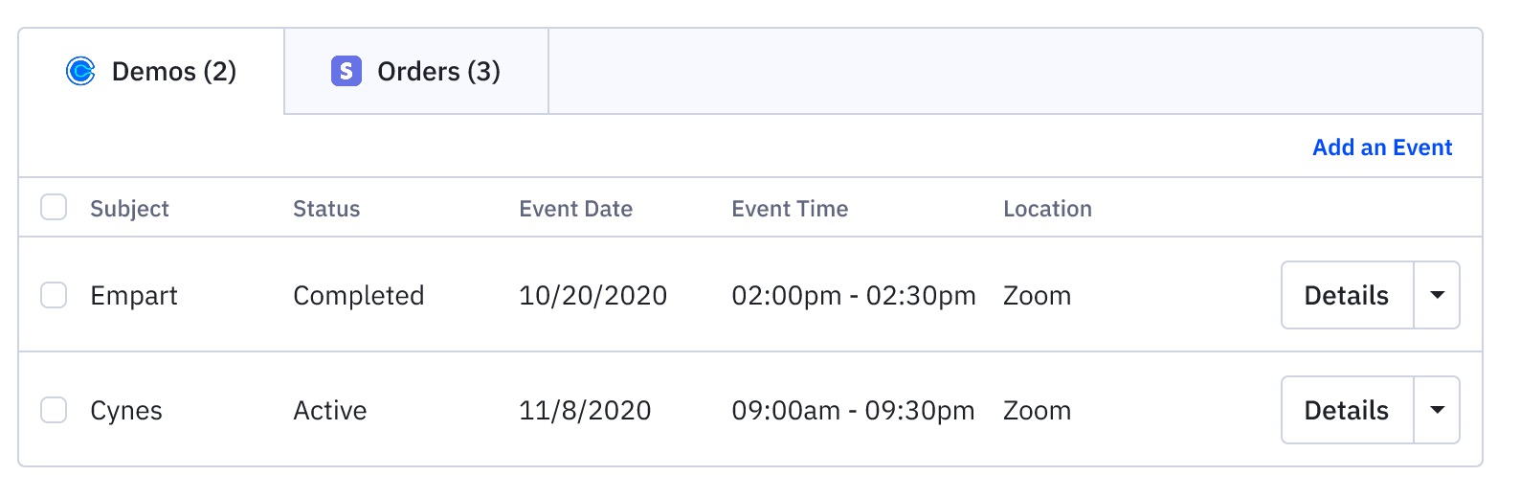Click the Event Time column header

point(790,209)
